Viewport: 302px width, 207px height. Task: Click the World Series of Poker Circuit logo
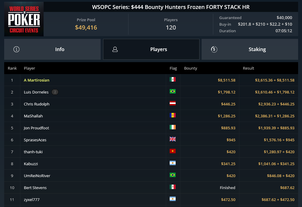click(x=24, y=19)
